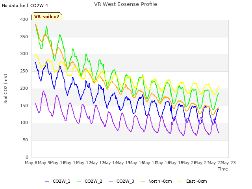The height and width of the screenshot is (189, 252).
Task: Toggle CO2W_2 series in legend
Action: (89, 181)
